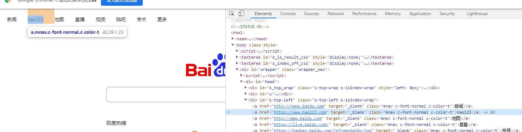This screenshot has height=132, width=522.
Task: Collapse the div#wrapper node
Action: [x=237, y=69]
